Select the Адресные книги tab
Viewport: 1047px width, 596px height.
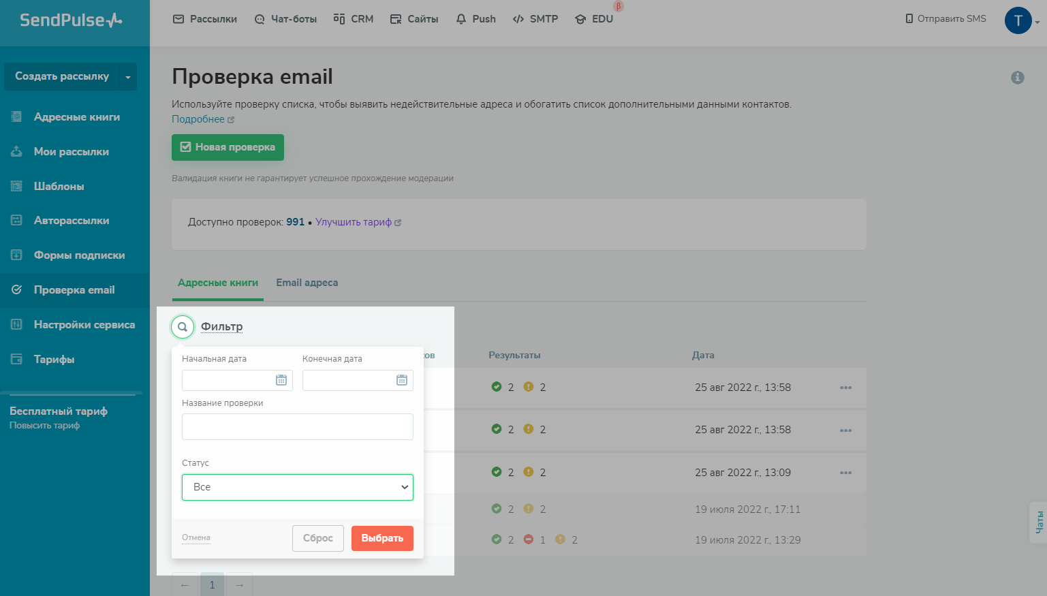point(217,283)
